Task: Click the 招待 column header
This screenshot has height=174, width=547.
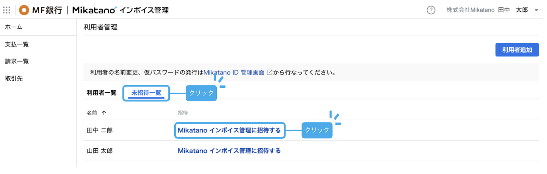Action: pos(183,113)
